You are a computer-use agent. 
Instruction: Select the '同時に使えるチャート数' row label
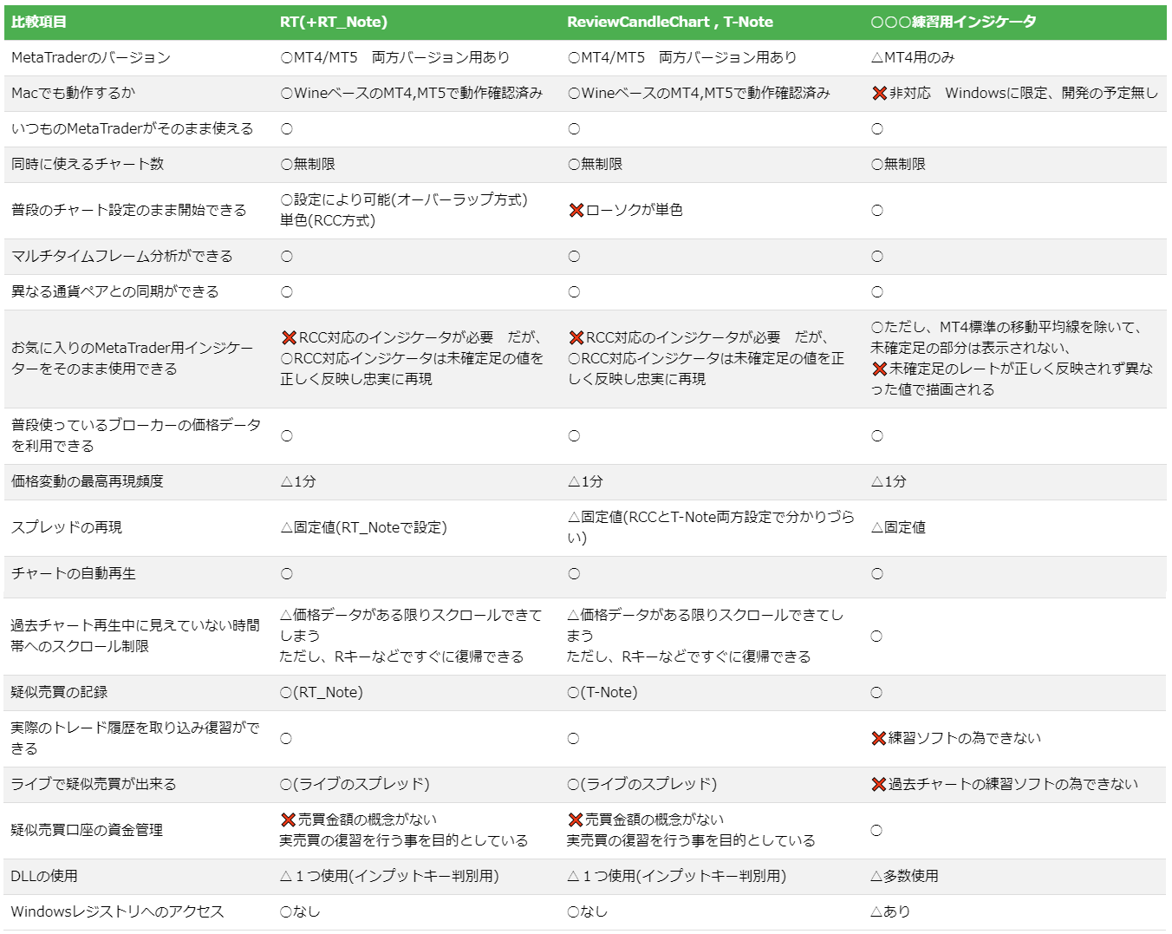click(x=88, y=165)
